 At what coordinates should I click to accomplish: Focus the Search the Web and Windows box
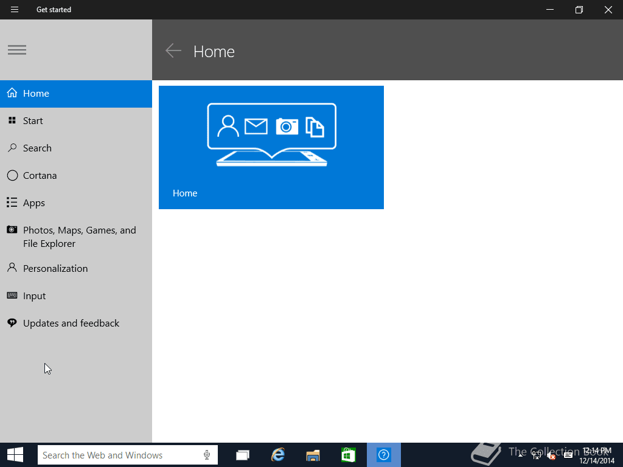[x=119, y=455]
